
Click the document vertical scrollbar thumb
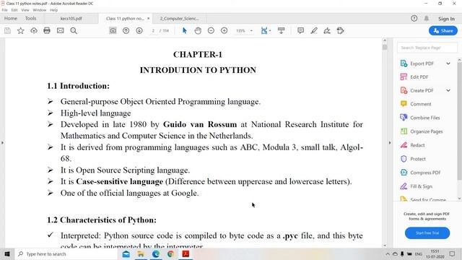pos(385,47)
